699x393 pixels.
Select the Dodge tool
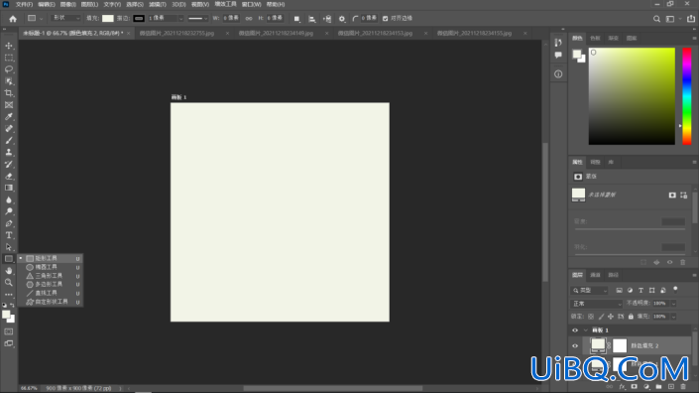9,211
